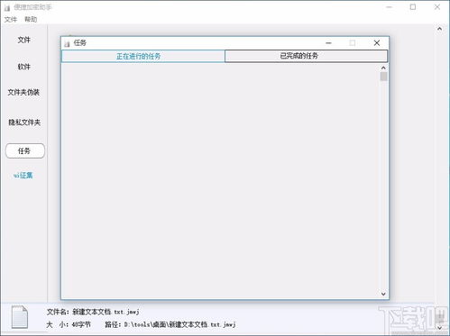Click the task list scrollbar thumb
Viewport: 450px width, 336px height.
point(383,77)
